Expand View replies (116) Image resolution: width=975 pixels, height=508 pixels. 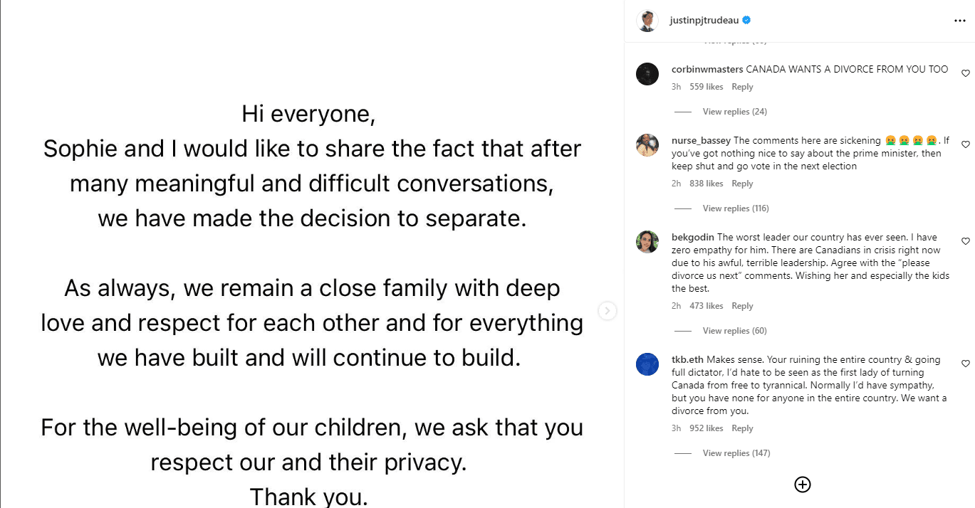pos(736,208)
